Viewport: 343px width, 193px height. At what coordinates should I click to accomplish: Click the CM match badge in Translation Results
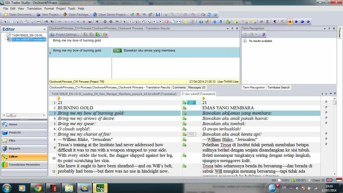117,51
